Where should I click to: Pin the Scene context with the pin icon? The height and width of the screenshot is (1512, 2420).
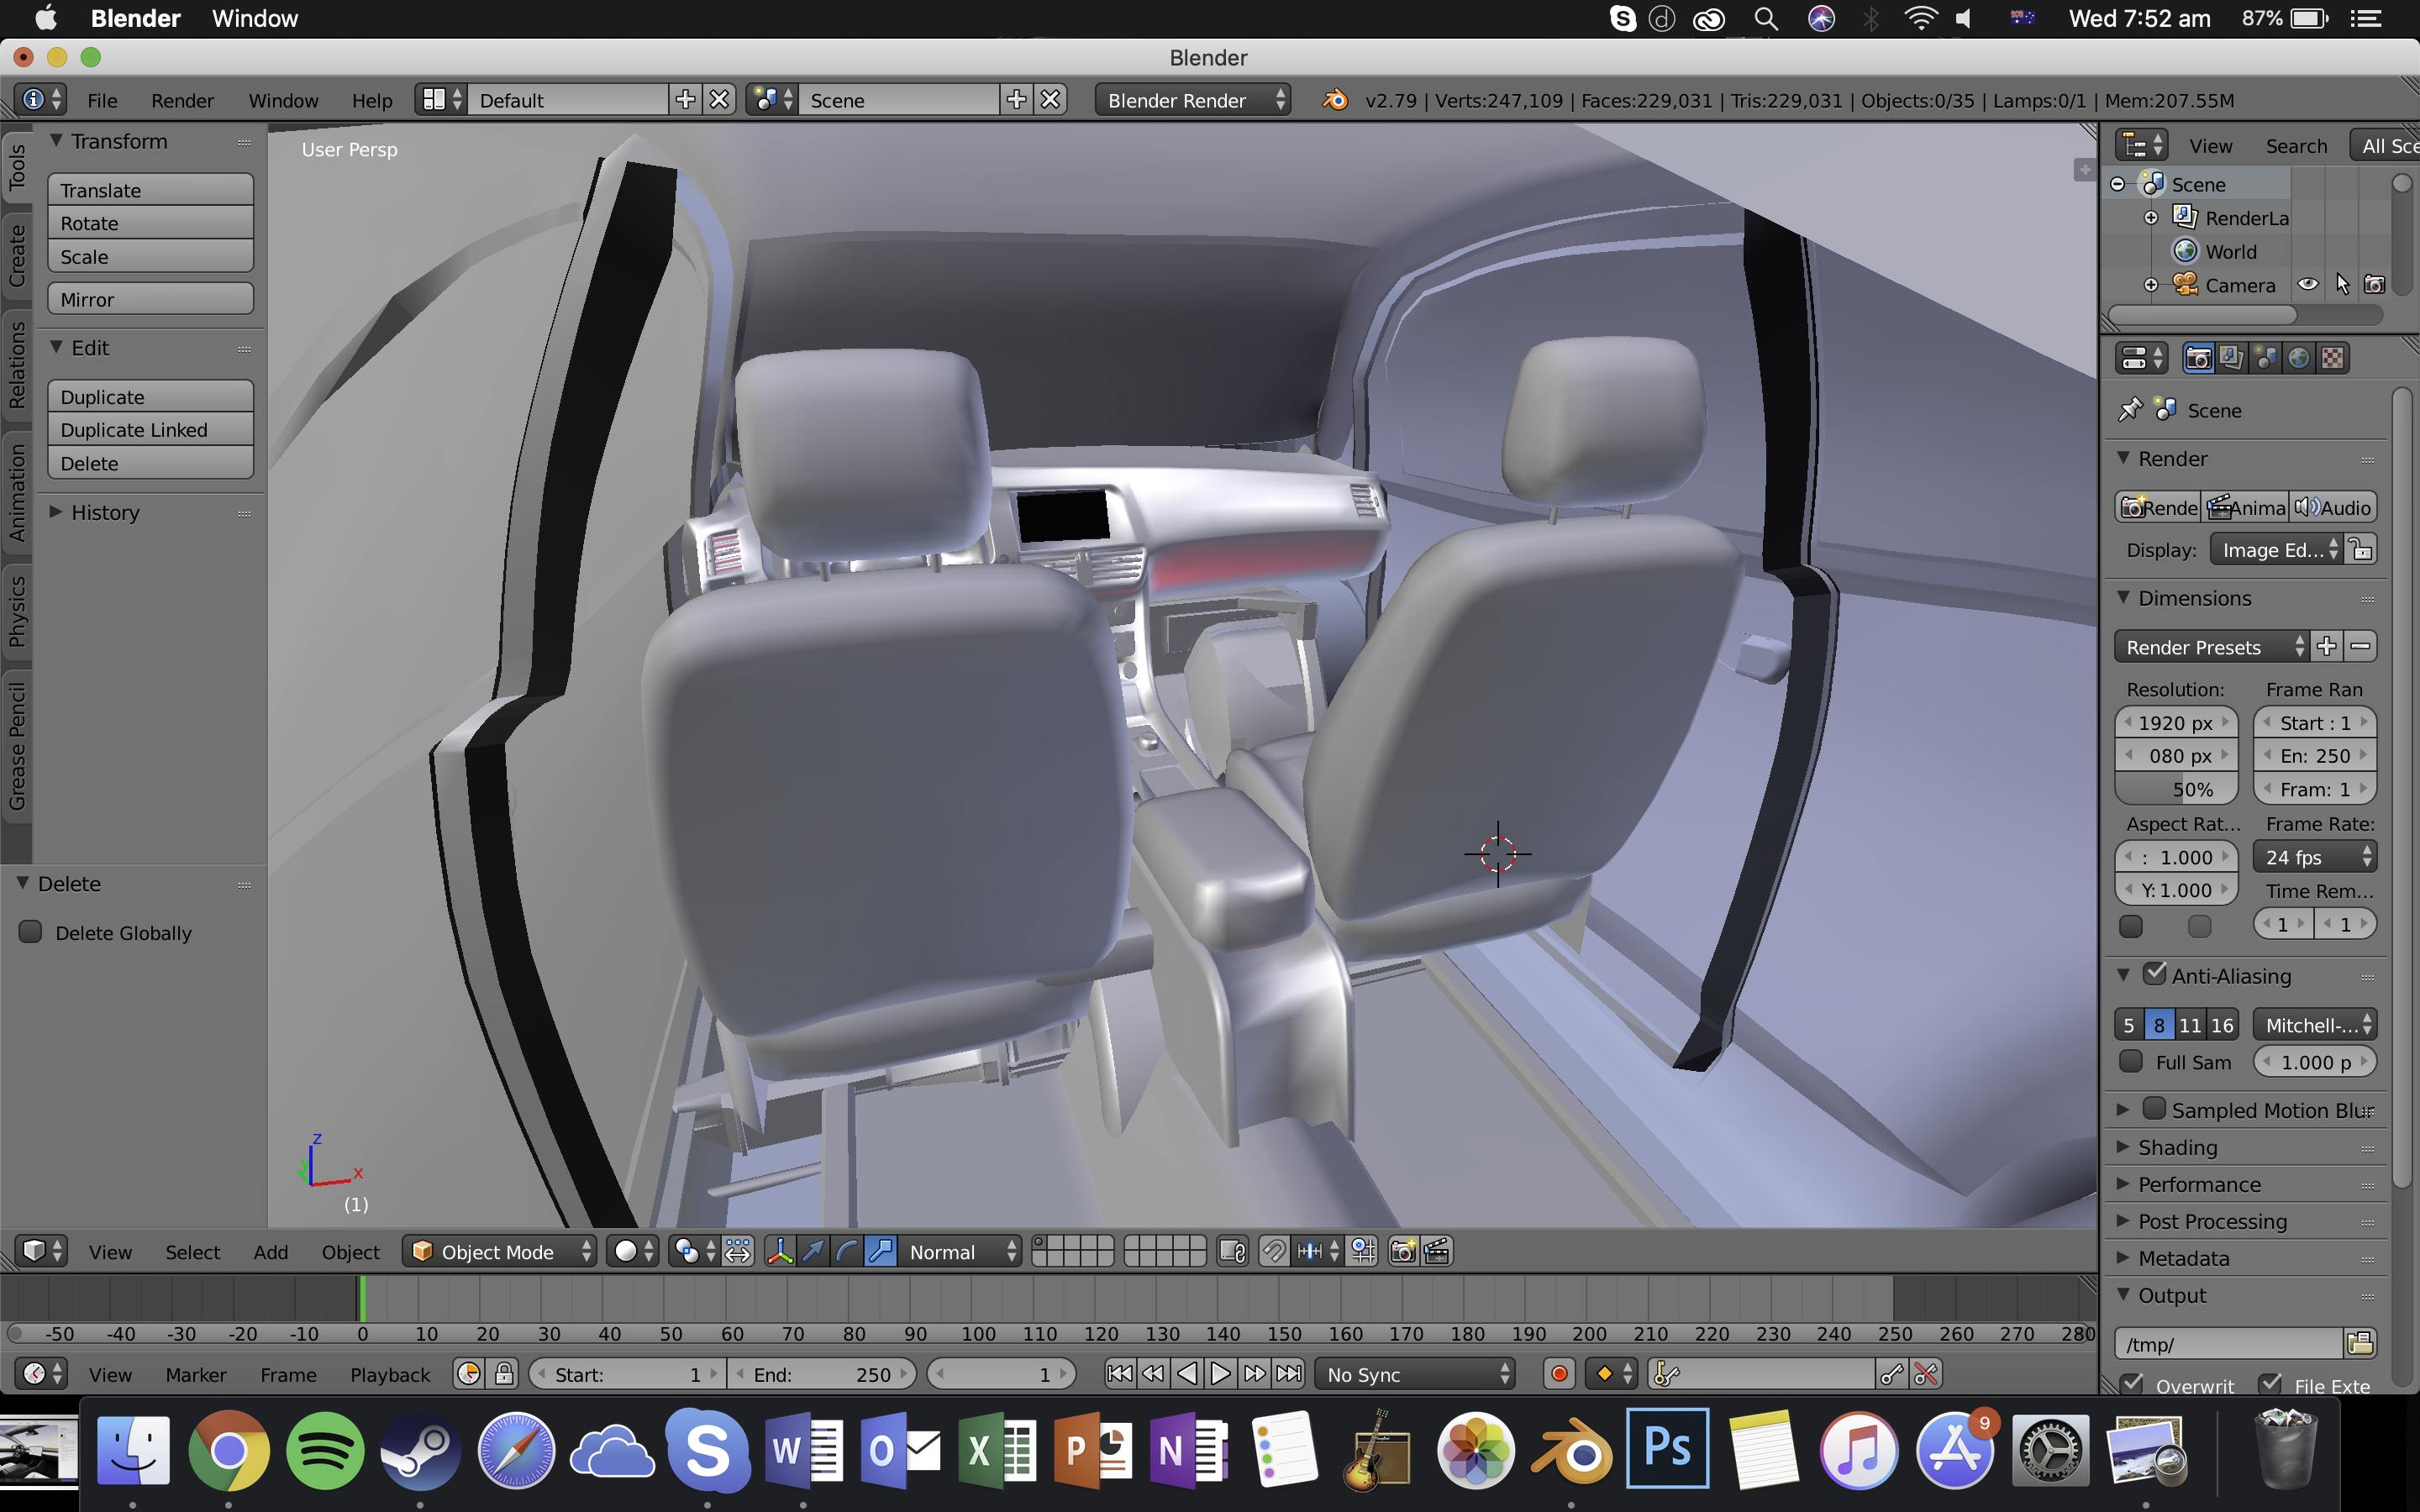2130,410
